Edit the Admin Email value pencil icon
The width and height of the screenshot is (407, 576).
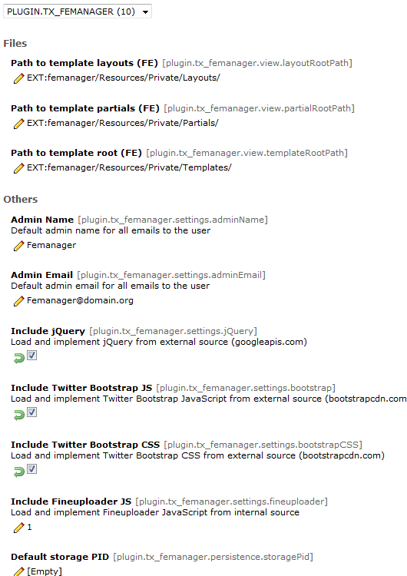click(x=18, y=301)
